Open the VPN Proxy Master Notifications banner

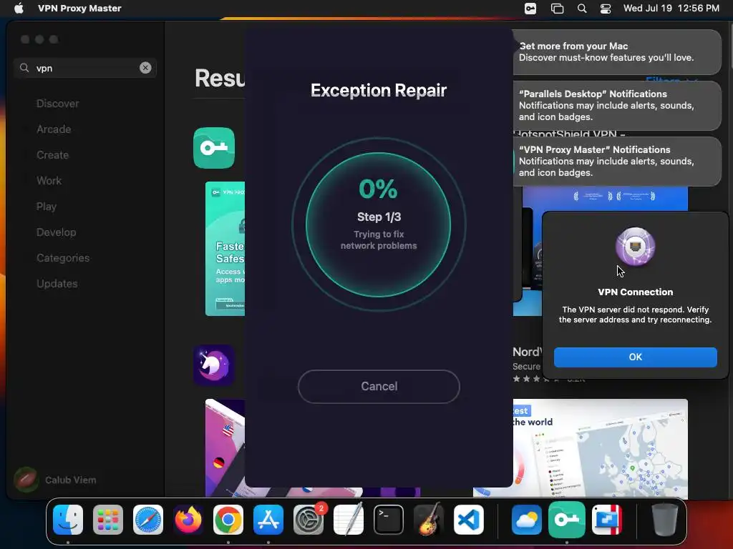(617, 161)
